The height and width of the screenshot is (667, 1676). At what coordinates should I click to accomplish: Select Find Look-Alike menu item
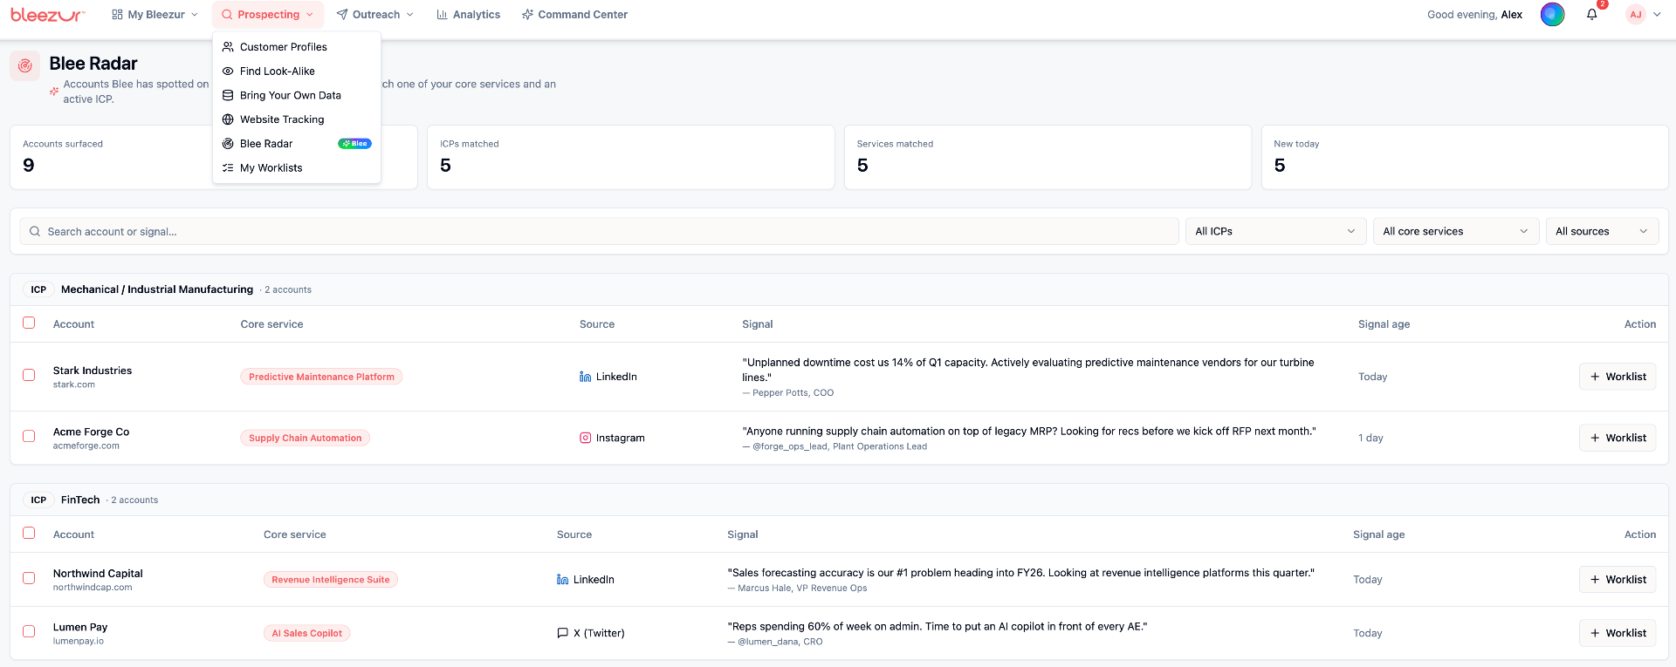[297, 71]
